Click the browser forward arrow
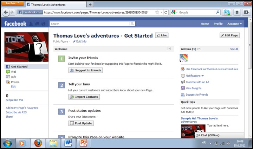Image resolution: width=253 pixels, height=149 pixels. pos(12,12)
